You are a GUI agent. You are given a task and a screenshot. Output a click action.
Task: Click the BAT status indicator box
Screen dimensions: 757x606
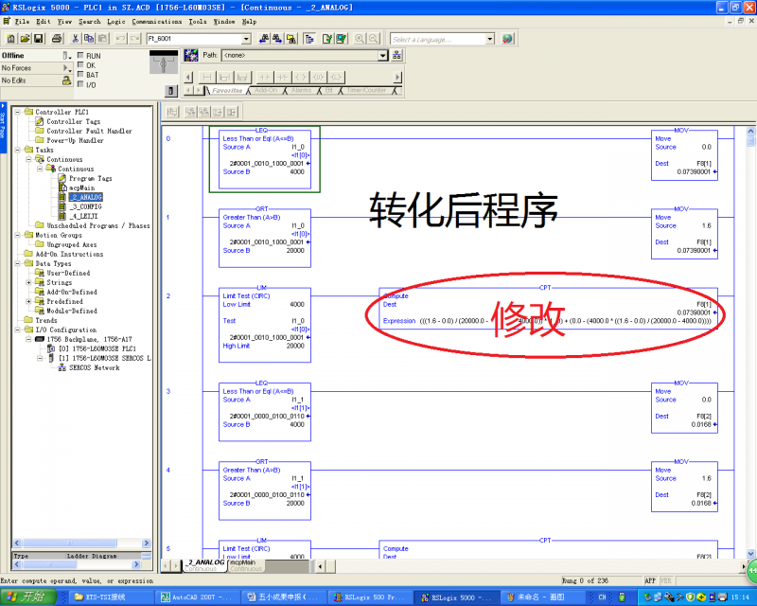click(x=81, y=74)
